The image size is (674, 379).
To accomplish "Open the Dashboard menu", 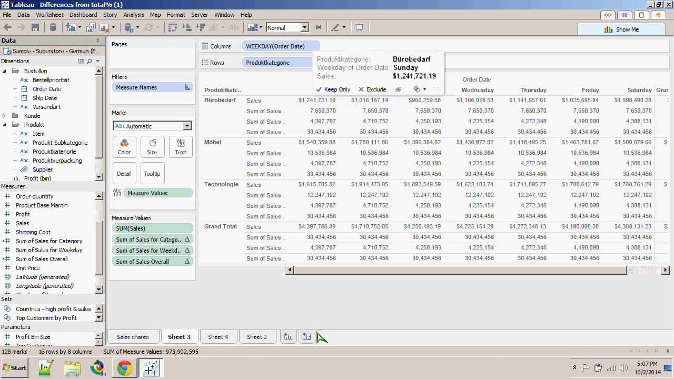I will click(83, 15).
